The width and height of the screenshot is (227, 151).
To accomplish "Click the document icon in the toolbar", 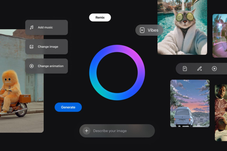I will (x=185, y=69).
